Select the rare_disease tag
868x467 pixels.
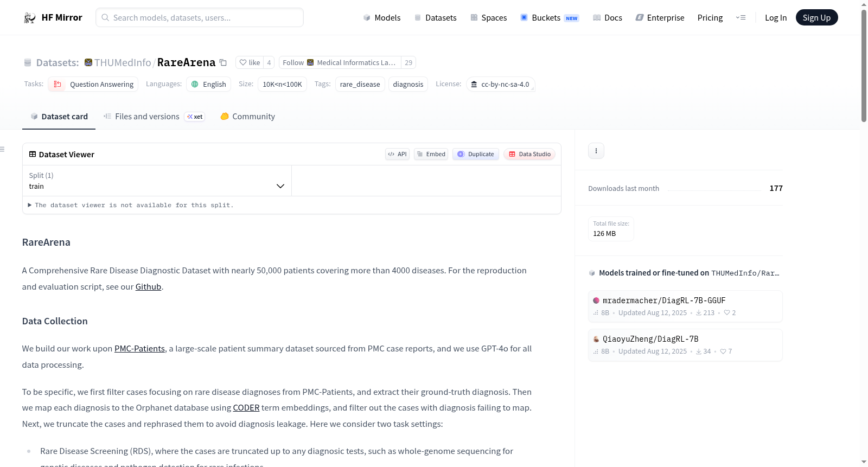360,85
